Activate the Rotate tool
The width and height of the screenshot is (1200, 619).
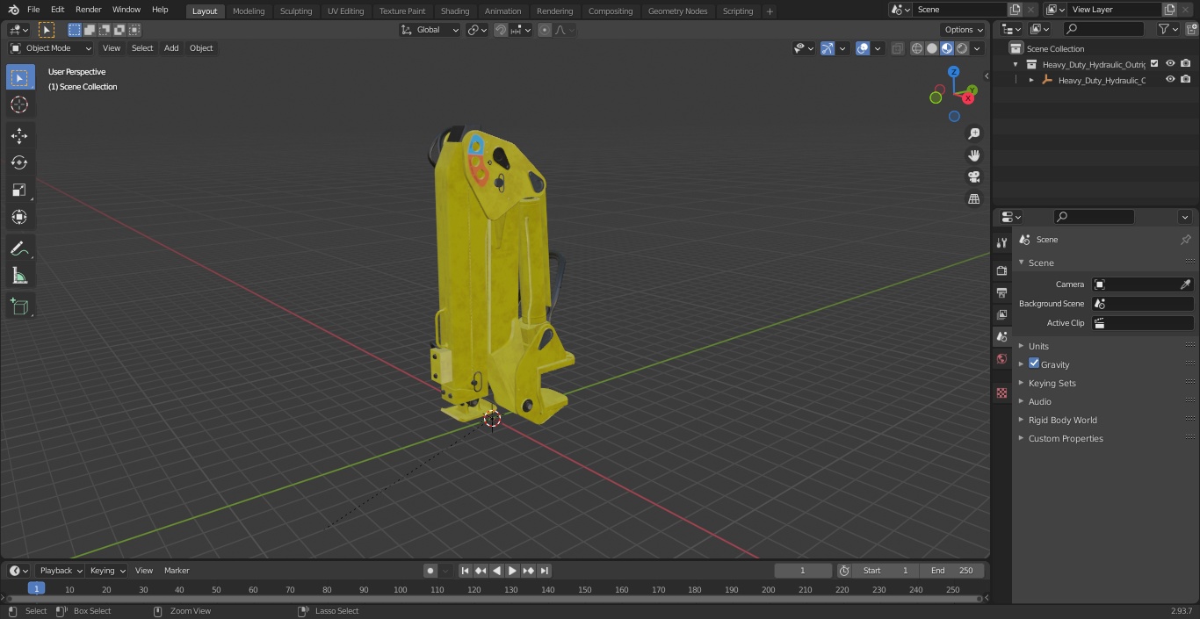point(19,162)
